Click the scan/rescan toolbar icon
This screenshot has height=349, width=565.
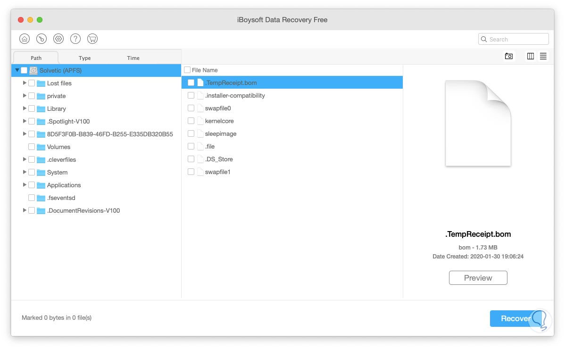pyautogui.click(x=42, y=39)
